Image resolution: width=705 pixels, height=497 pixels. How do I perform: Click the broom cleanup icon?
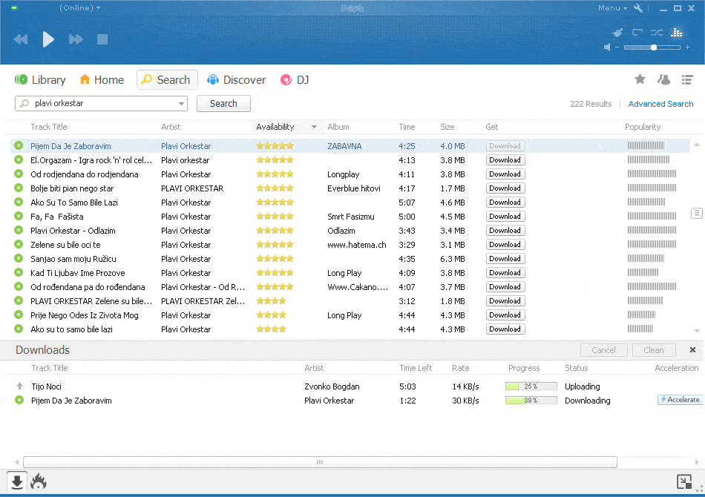click(x=617, y=33)
